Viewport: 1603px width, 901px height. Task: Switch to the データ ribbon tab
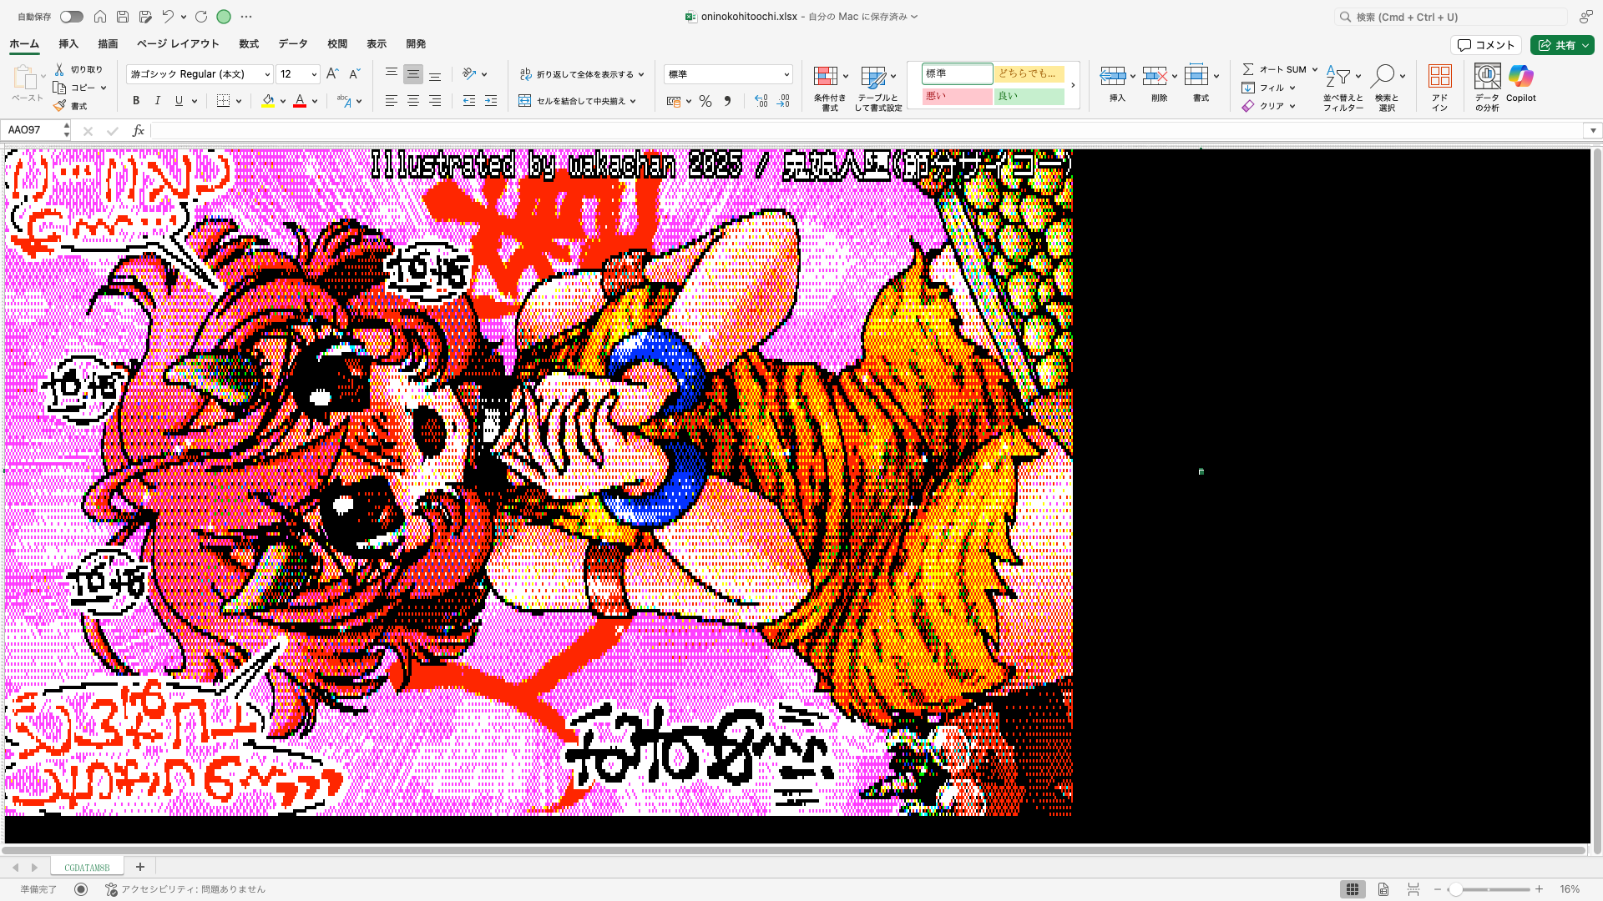point(293,44)
